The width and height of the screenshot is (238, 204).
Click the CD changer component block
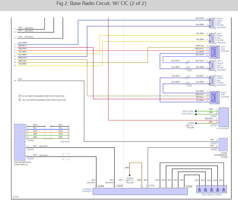224,117
